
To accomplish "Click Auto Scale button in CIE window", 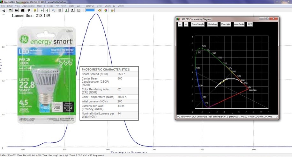I will (x=239, y=24).
